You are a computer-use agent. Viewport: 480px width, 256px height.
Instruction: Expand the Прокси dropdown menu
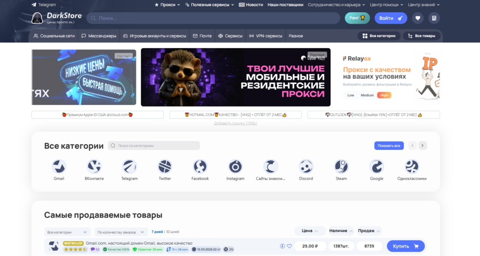point(167,5)
